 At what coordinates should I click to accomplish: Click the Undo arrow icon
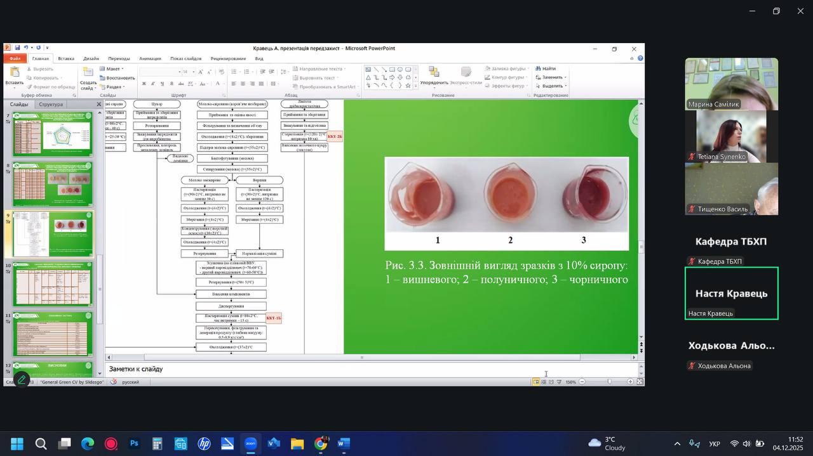(x=26, y=48)
